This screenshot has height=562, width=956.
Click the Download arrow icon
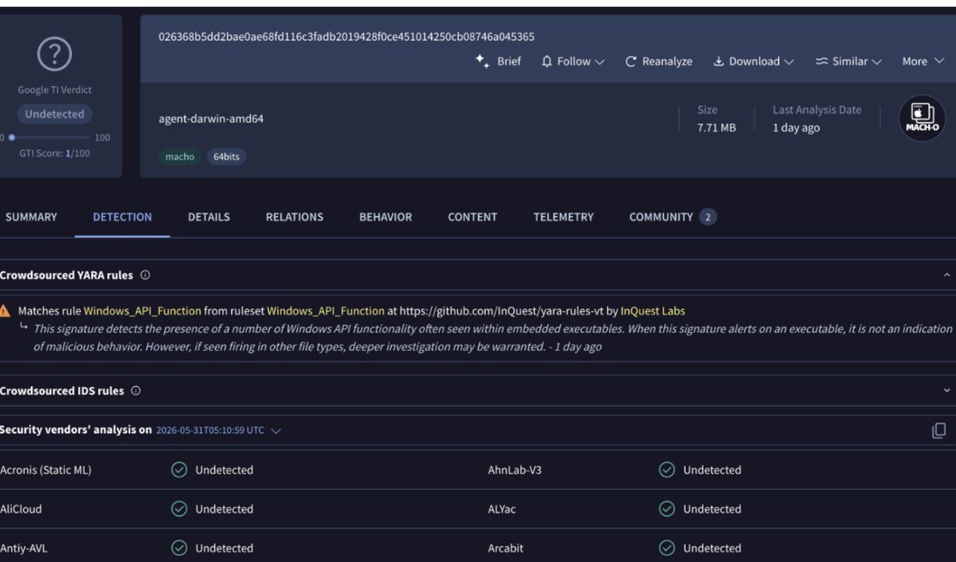pos(718,61)
